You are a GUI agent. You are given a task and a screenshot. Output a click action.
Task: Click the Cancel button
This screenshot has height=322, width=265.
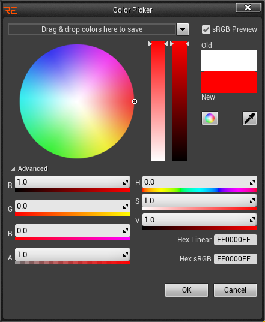pos(235,290)
